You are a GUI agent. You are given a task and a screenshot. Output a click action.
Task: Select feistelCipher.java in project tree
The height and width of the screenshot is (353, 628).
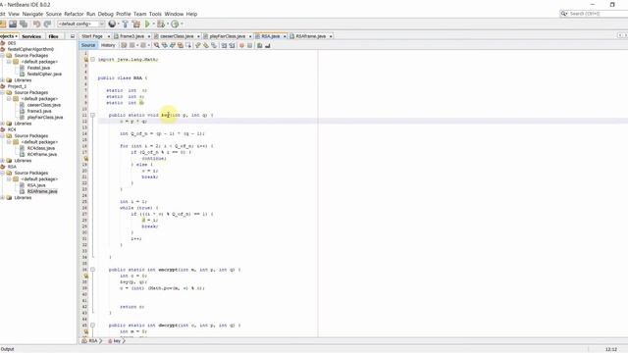click(44, 75)
